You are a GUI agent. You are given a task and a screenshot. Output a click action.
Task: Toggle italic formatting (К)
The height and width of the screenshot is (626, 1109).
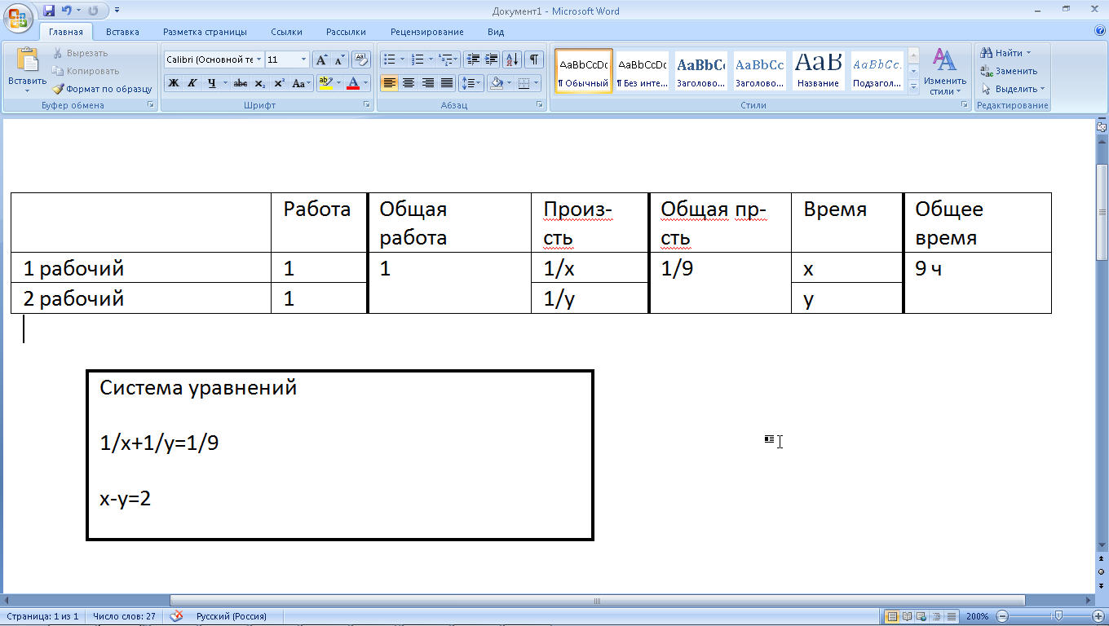(x=192, y=83)
